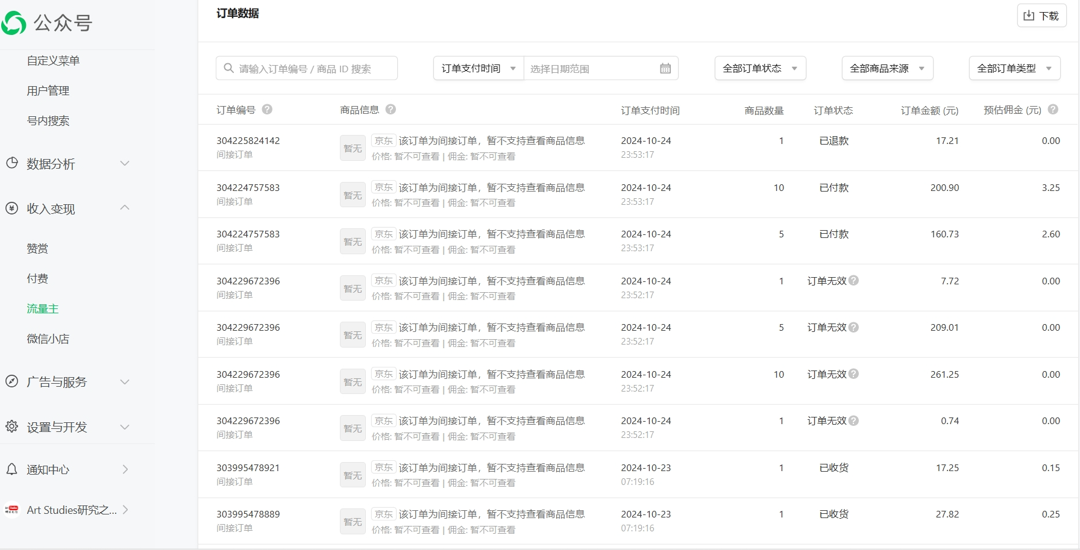Click estimated commission 2.60
Screen dimensions: 1080x550
point(1050,234)
